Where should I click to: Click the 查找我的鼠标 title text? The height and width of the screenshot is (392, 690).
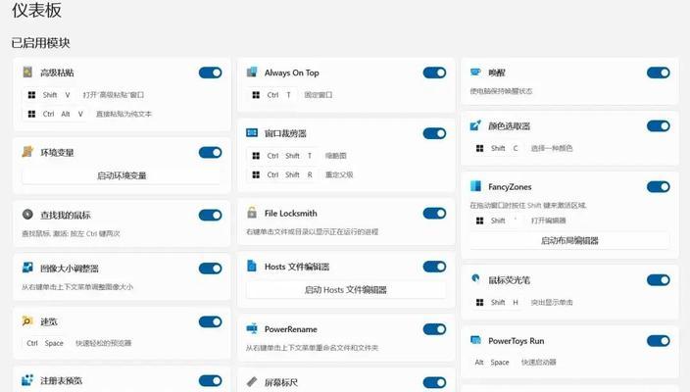coord(66,216)
